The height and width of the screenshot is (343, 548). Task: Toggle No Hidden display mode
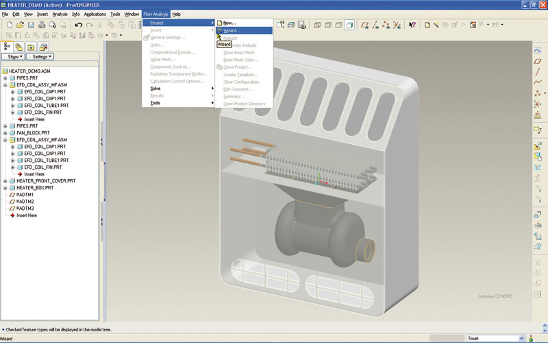point(338,25)
